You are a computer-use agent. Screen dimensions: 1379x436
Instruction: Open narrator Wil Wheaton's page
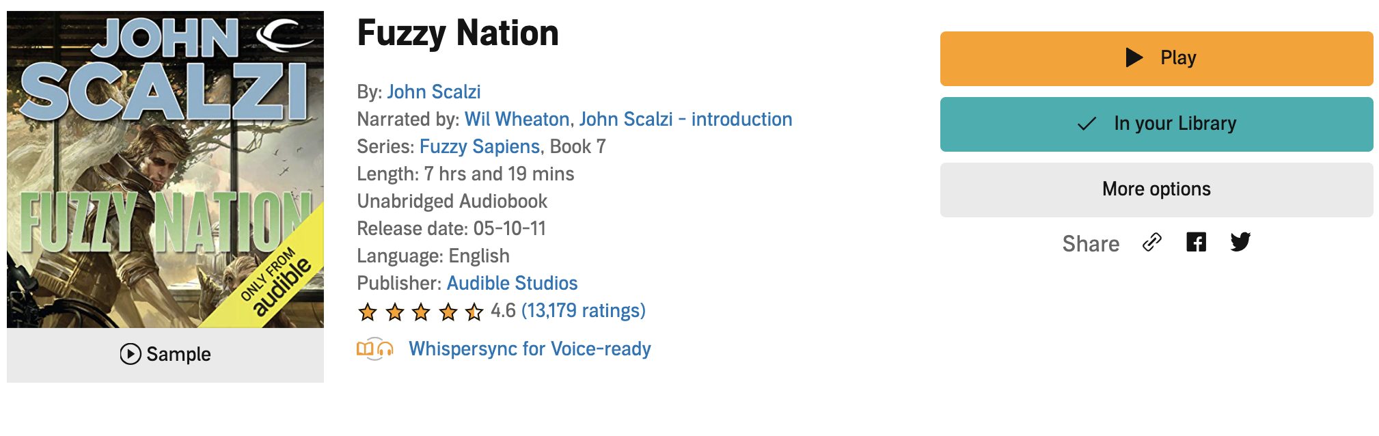pos(517,119)
